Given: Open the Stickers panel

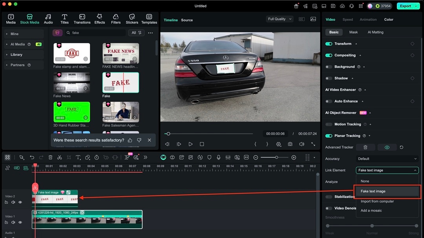Looking at the screenshot, I should (x=132, y=19).
